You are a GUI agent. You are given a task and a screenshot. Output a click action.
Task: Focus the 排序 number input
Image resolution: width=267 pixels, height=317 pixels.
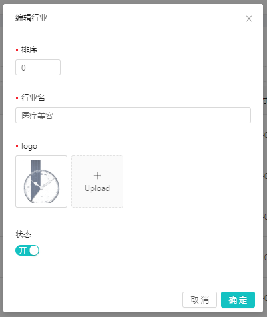pyautogui.click(x=38, y=67)
